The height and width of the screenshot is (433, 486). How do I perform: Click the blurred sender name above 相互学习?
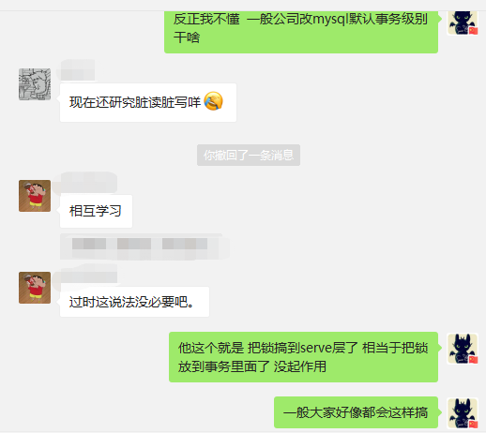pos(88,183)
